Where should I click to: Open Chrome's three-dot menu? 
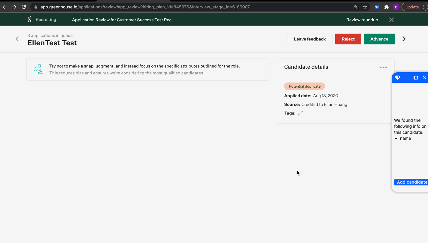point(424,7)
